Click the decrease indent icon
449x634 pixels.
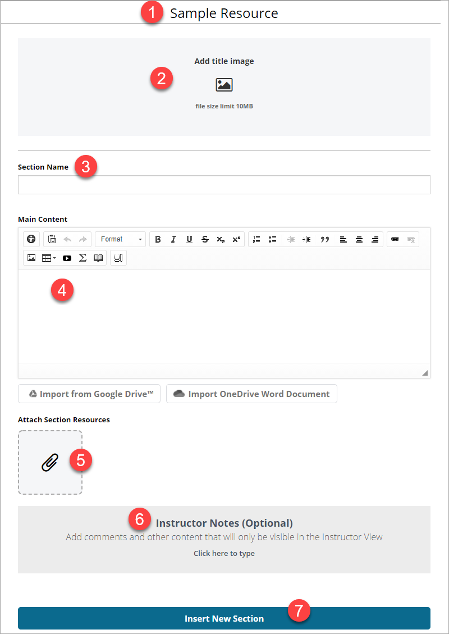(x=291, y=239)
